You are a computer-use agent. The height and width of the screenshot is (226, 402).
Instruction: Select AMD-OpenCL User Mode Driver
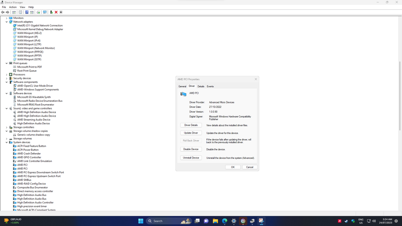(35, 86)
